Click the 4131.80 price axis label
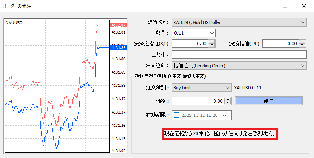This screenshot has height=158, width=314. (118, 59)
